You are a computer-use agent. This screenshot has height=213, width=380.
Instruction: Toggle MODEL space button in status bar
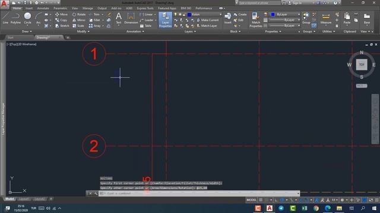[x=252, y=200]
